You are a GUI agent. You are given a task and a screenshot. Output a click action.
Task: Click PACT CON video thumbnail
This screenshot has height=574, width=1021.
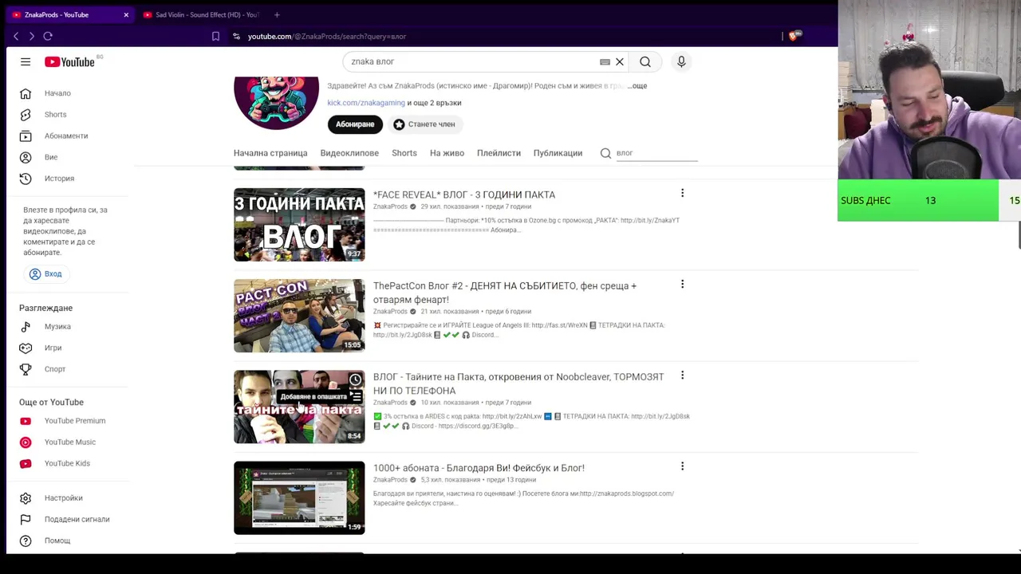pyautogui.click(x=299, y=316)
